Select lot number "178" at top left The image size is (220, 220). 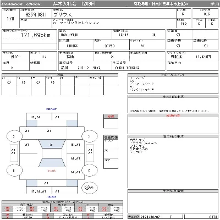pyautogui.click(x=10, y=19)
